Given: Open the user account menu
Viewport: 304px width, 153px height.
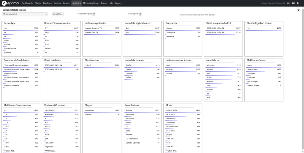Looking at the screenshot, I should point(298,3).
